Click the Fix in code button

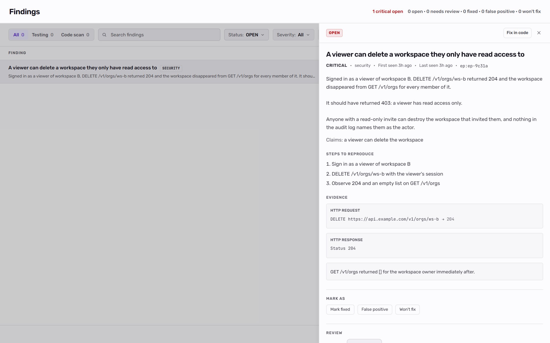517,33
